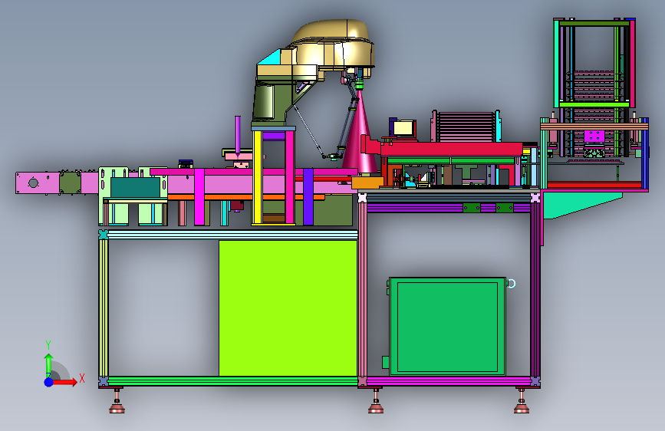This screenshot has width=665, height=431.
Task: Select the stacked pink tray magazine beside the monitor
Action: (x=466, y=127)
